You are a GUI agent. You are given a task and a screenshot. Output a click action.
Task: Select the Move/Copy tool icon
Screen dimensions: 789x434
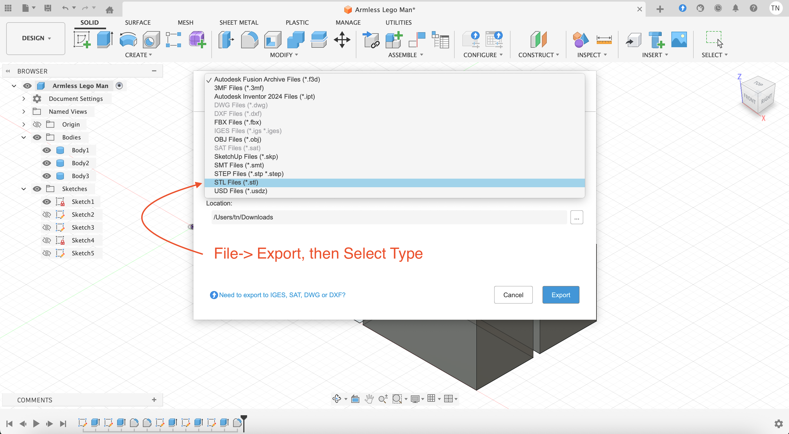point(342,40)
